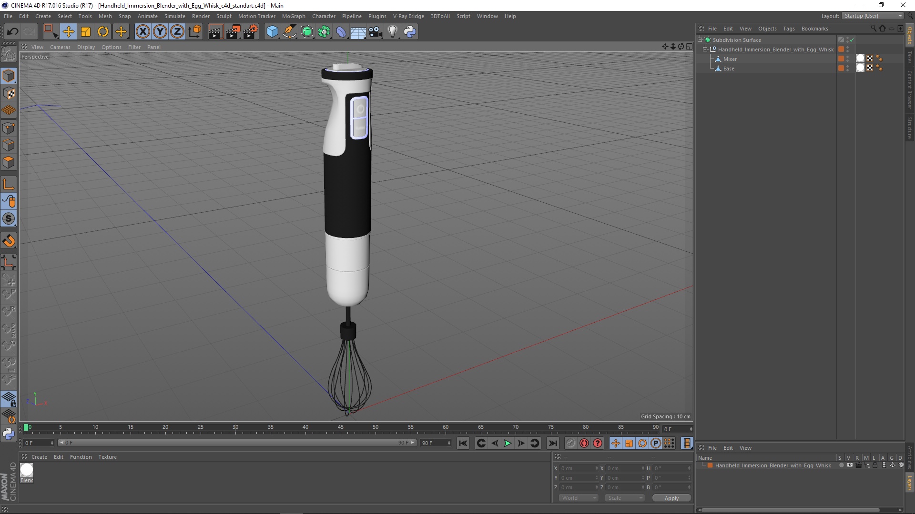The width and height of the screenshot is (915, 514).
Task: Select the Rotate tool in top toolbar
Action: point(103,32)
